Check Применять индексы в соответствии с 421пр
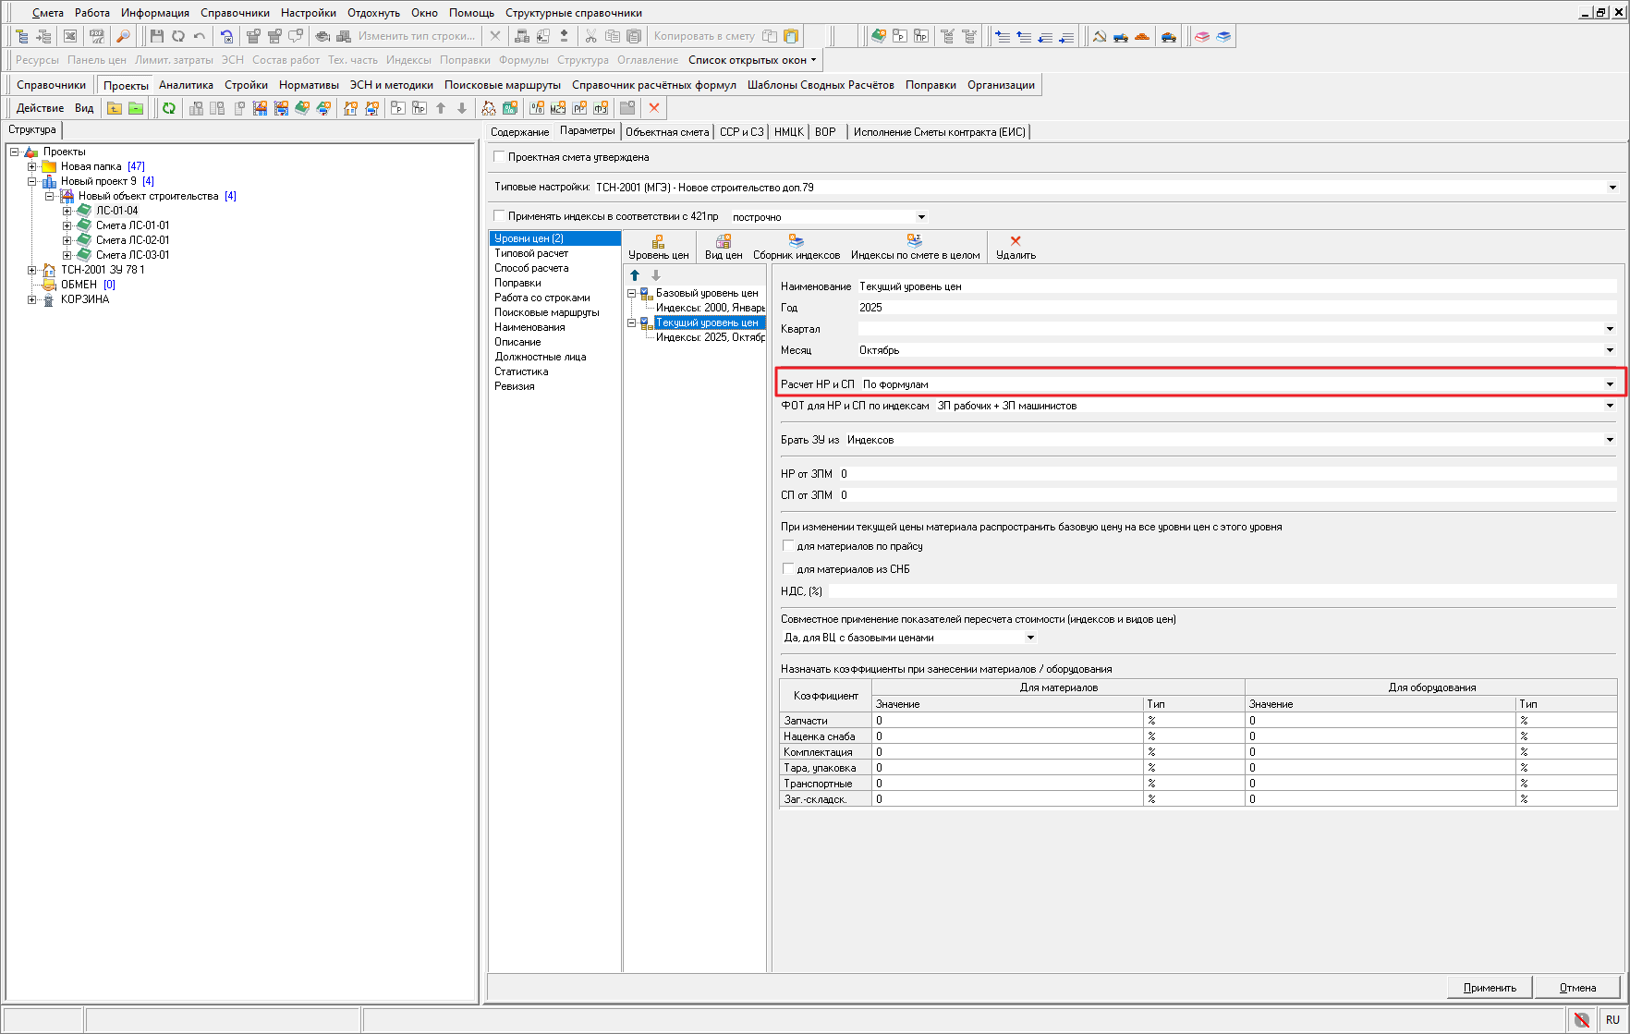The image size is (1630, 1034). tap(500, 216)
